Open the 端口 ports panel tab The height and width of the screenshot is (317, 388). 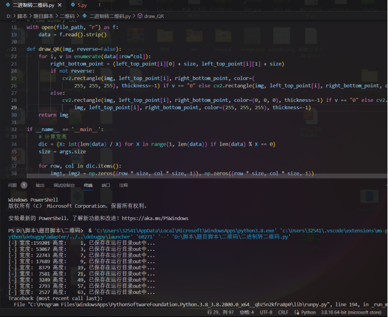105,185
